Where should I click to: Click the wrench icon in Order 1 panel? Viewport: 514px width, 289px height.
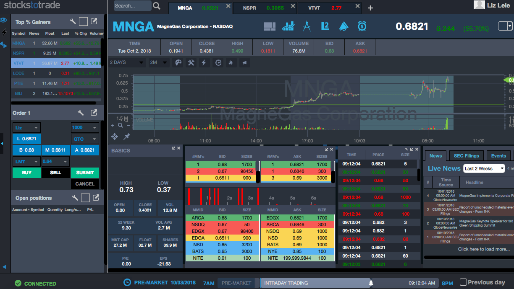point(81,113)
